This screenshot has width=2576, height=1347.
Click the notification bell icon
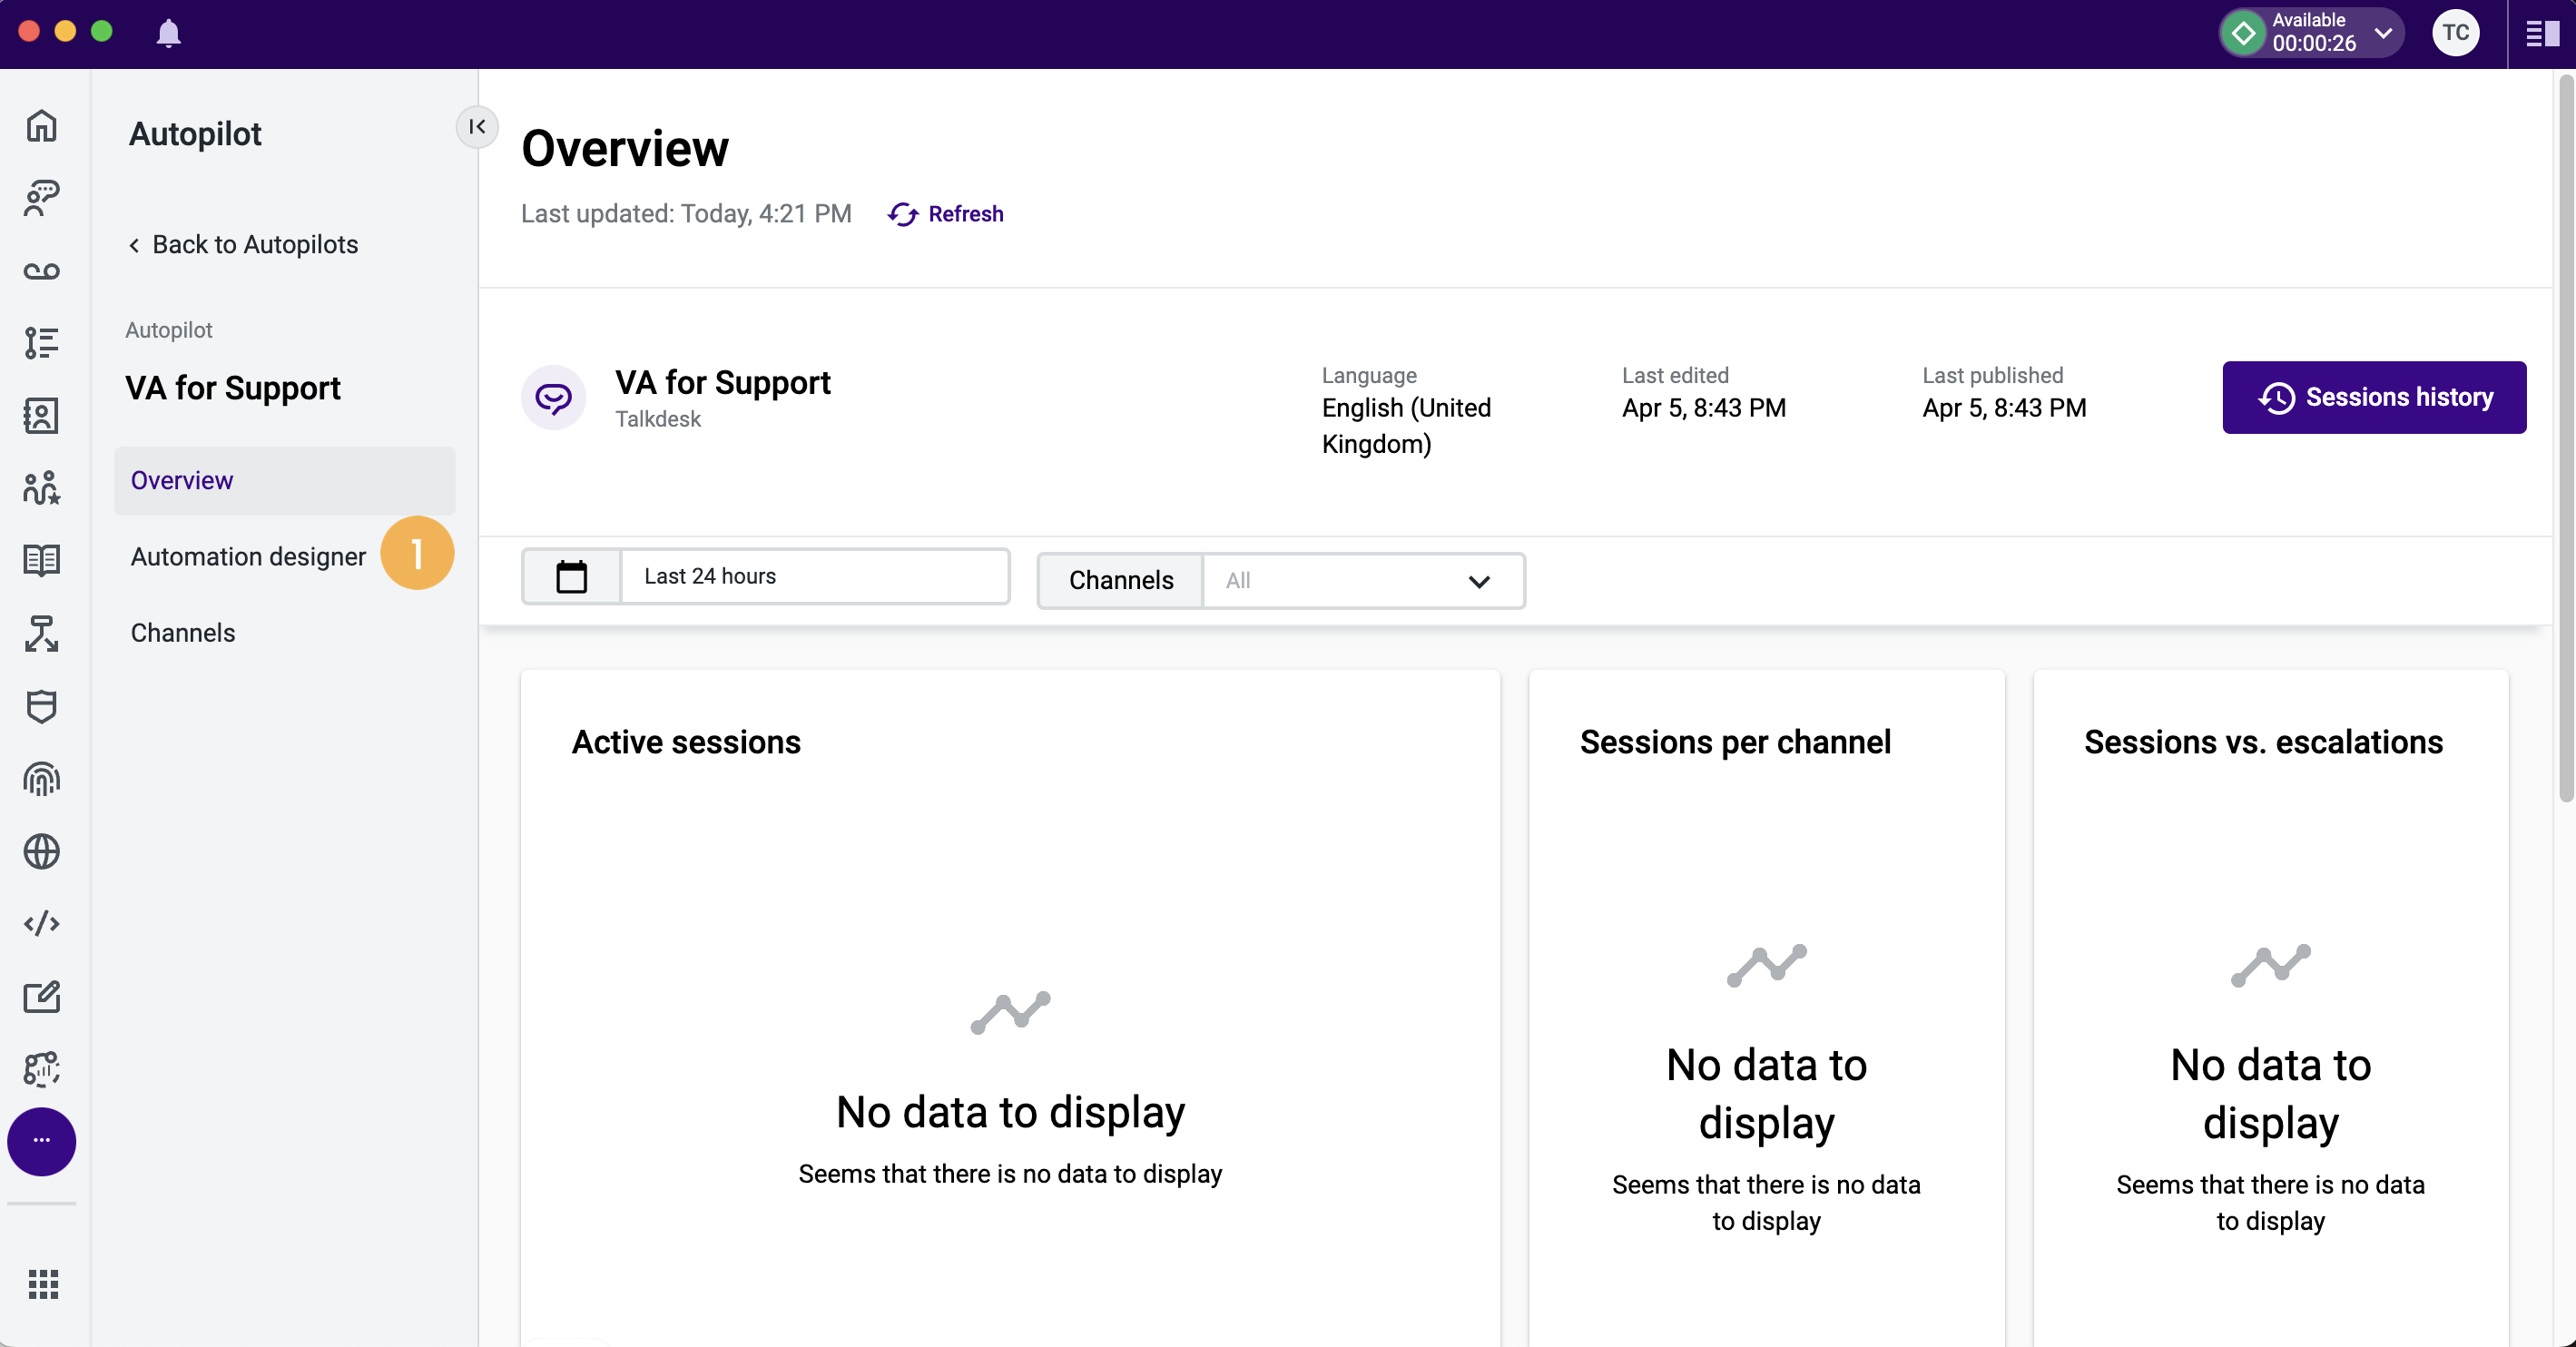point(168,33)
